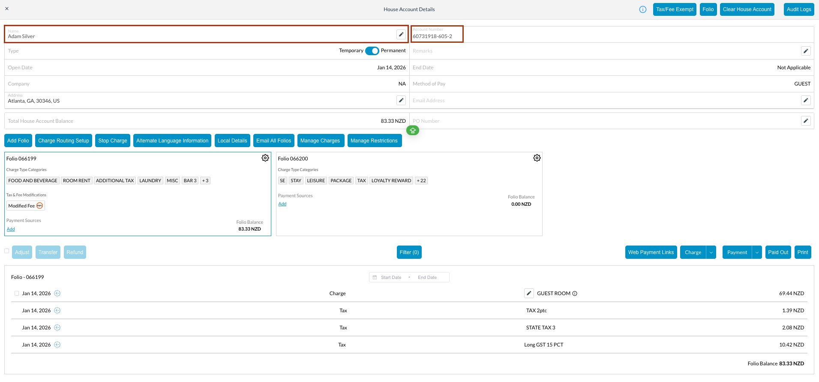Click the green collapse arrow icon
Screen dimensions: 819x382
pos(413,130)
